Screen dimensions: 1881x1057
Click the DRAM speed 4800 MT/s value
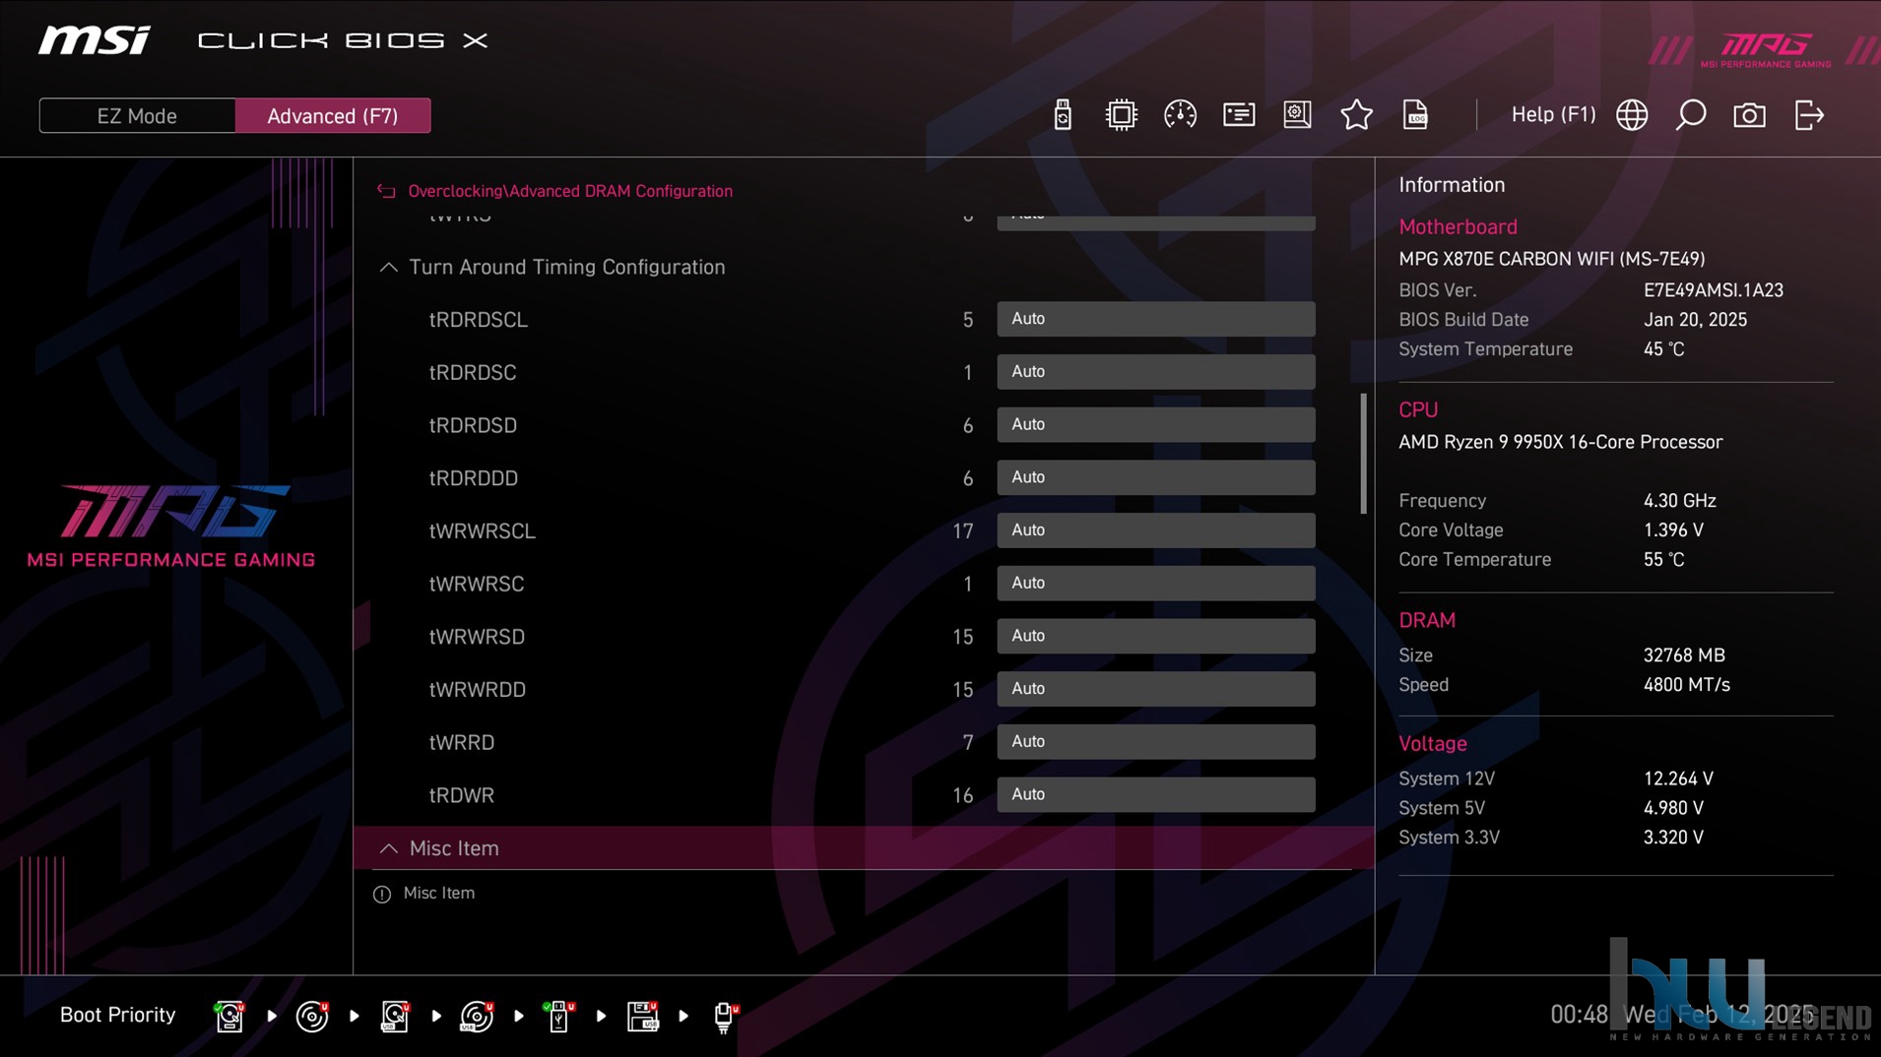pos(1686,685)
